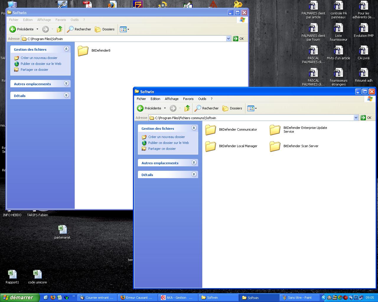The width and height of the screenshot is (378, 302).
Task: Expand 'Autres emplacements' in the BitDefender8 window
Action: tap(66, 83)
